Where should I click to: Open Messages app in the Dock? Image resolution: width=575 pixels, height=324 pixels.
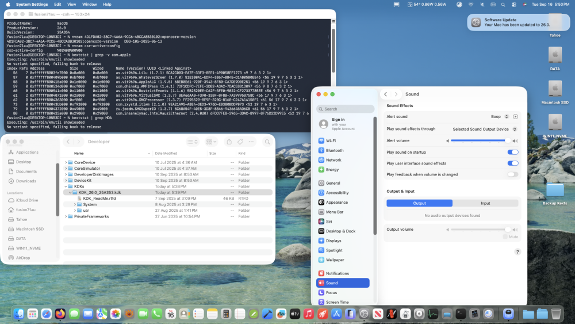(74, 314)
